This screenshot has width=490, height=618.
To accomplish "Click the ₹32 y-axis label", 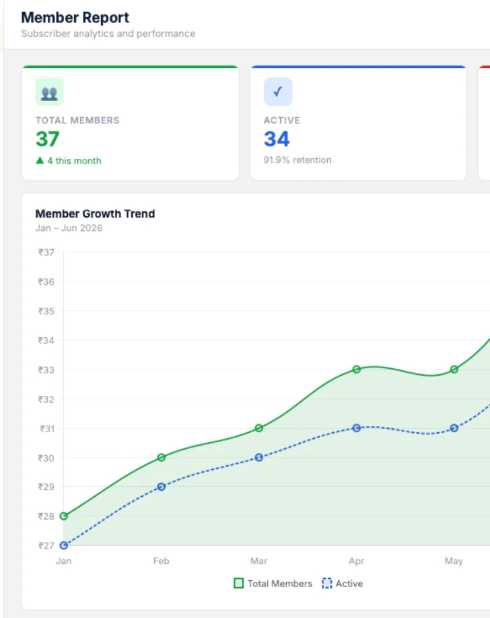I will [x=46, y=399].
